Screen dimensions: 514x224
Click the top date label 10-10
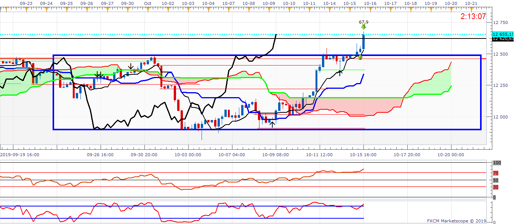(289, 3)
